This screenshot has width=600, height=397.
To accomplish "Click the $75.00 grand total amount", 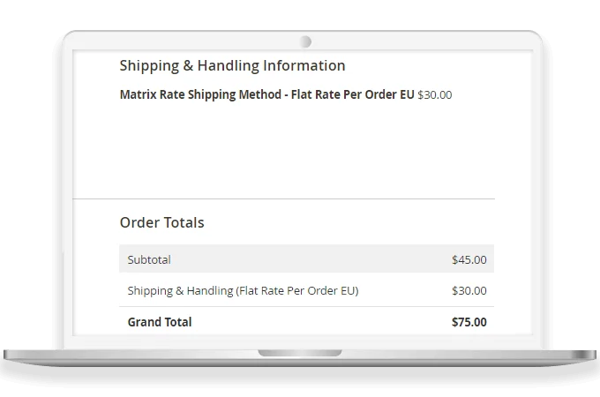I will 469,322.
